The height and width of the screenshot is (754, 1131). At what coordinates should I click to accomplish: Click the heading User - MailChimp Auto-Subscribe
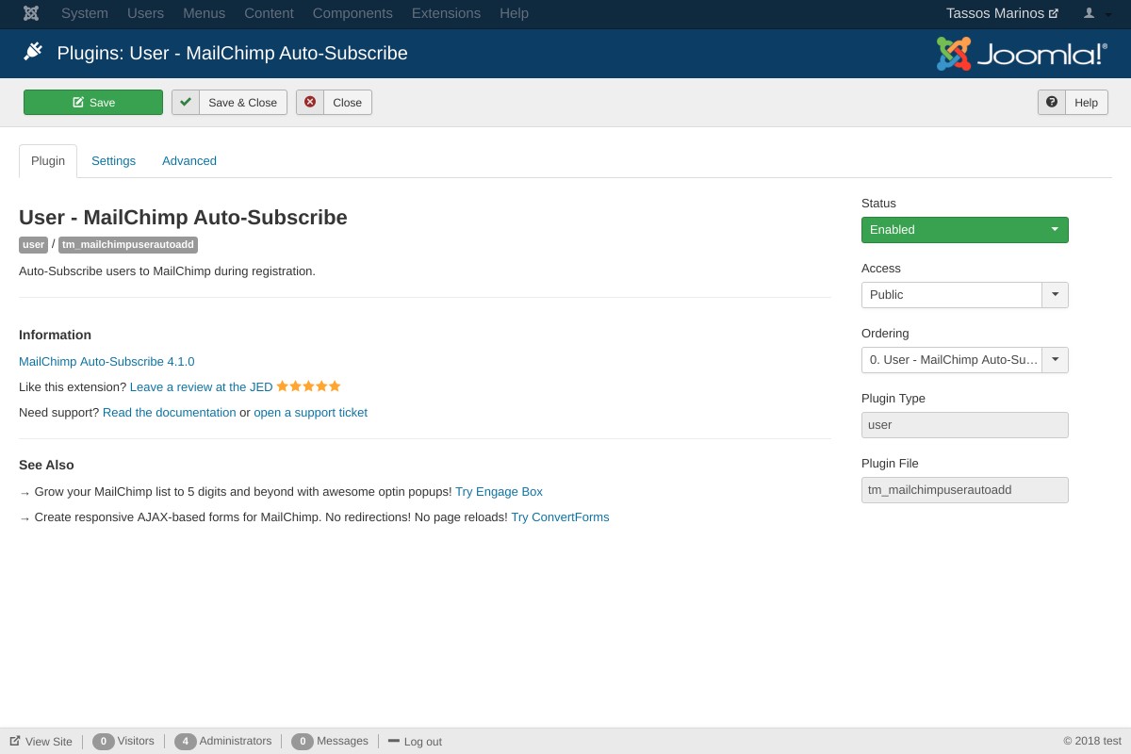point(183,218)
